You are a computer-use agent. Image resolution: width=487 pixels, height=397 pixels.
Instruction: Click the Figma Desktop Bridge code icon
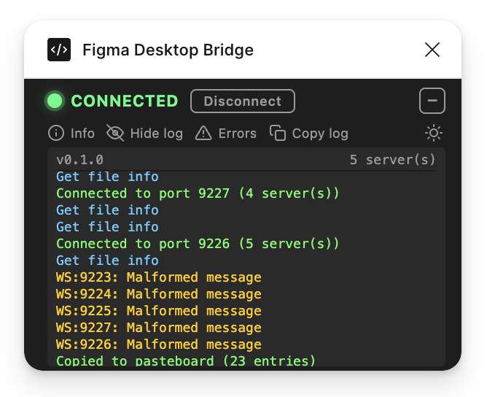point(59,50)
